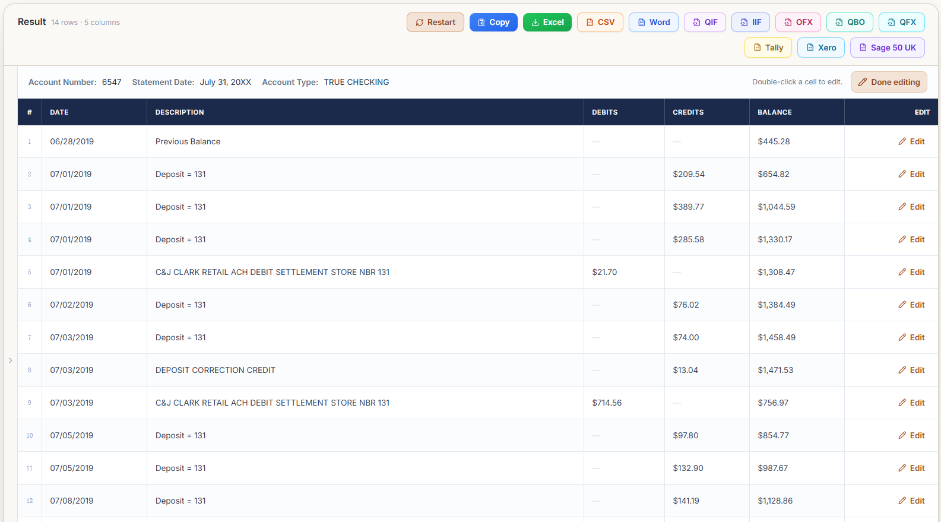Export in QFX format
The height and width of the screenshot is (522, 941).
click(901, 23)
